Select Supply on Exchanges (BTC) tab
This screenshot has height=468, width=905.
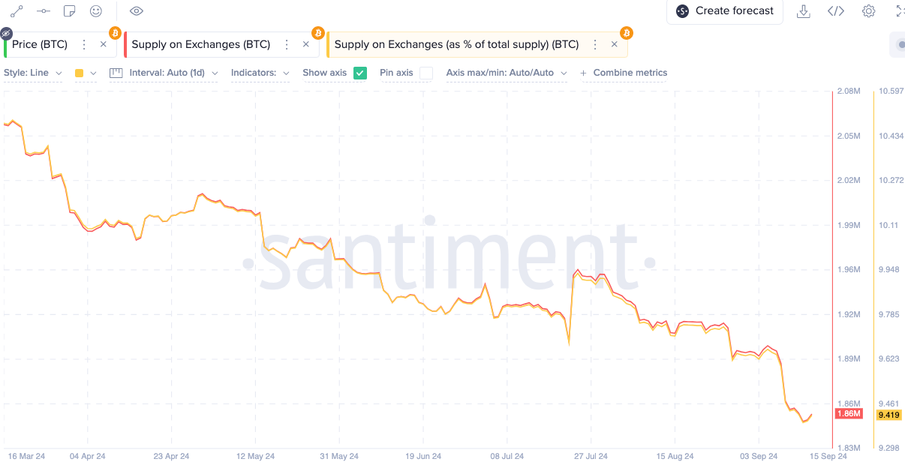click(200, 44)
